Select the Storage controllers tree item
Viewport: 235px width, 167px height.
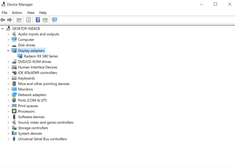pos(33,128)
